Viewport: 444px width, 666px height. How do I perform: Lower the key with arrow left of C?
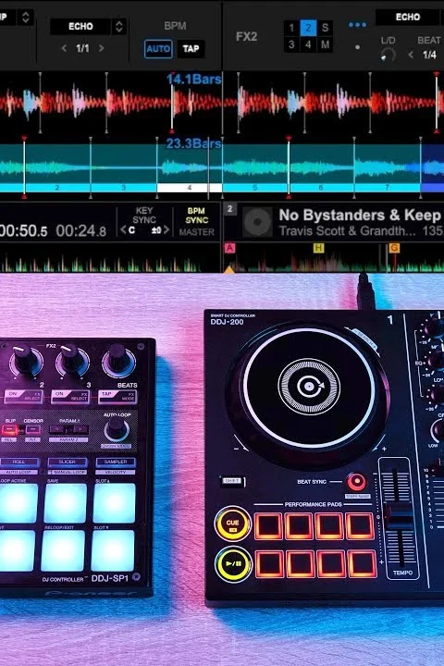[x=123, y=230]
